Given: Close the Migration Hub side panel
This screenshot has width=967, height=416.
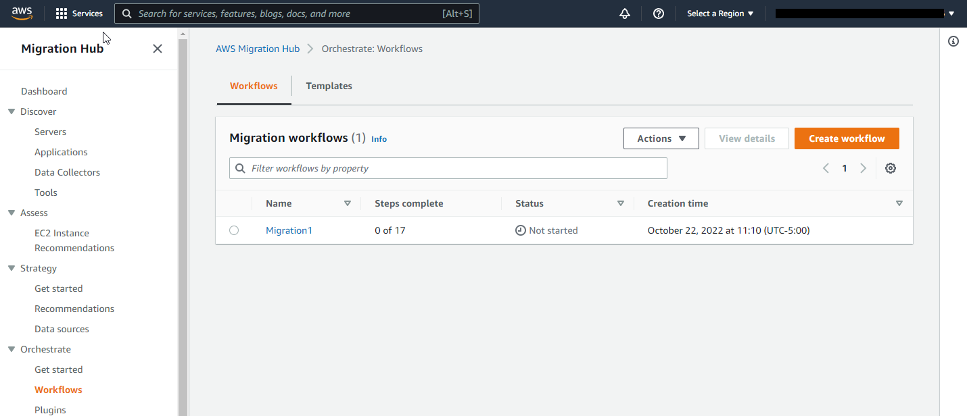Looking at the screenshot, I should tap(158, 49).
